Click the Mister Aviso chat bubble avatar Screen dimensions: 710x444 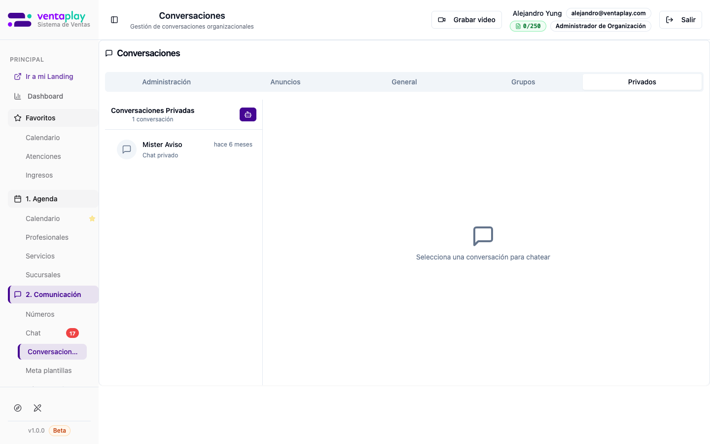point(127,149)
